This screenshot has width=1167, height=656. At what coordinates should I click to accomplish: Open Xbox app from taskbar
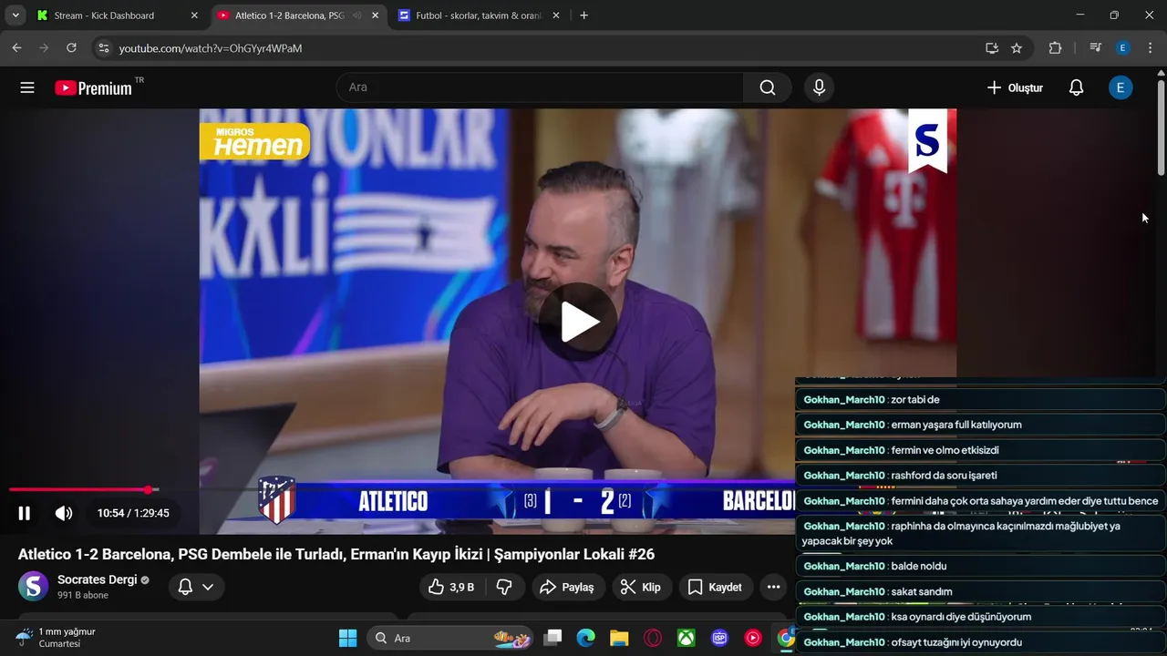point(686,638)
